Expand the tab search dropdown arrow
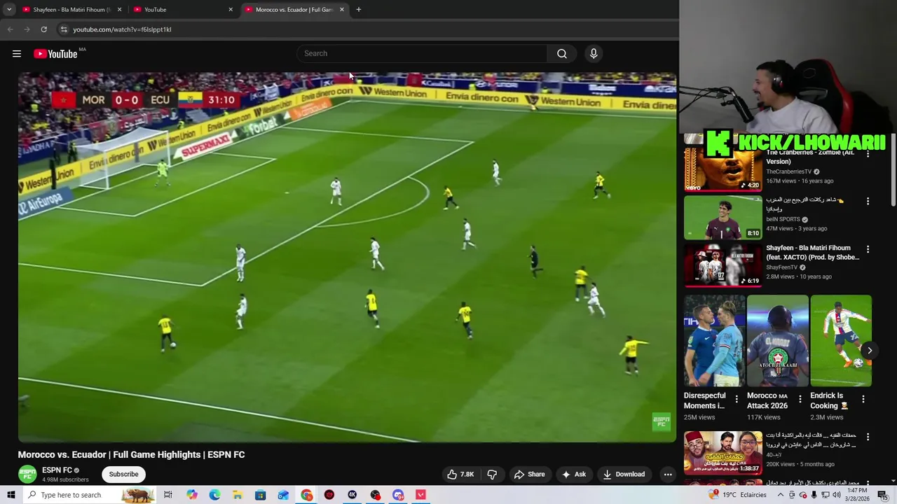 9,10
